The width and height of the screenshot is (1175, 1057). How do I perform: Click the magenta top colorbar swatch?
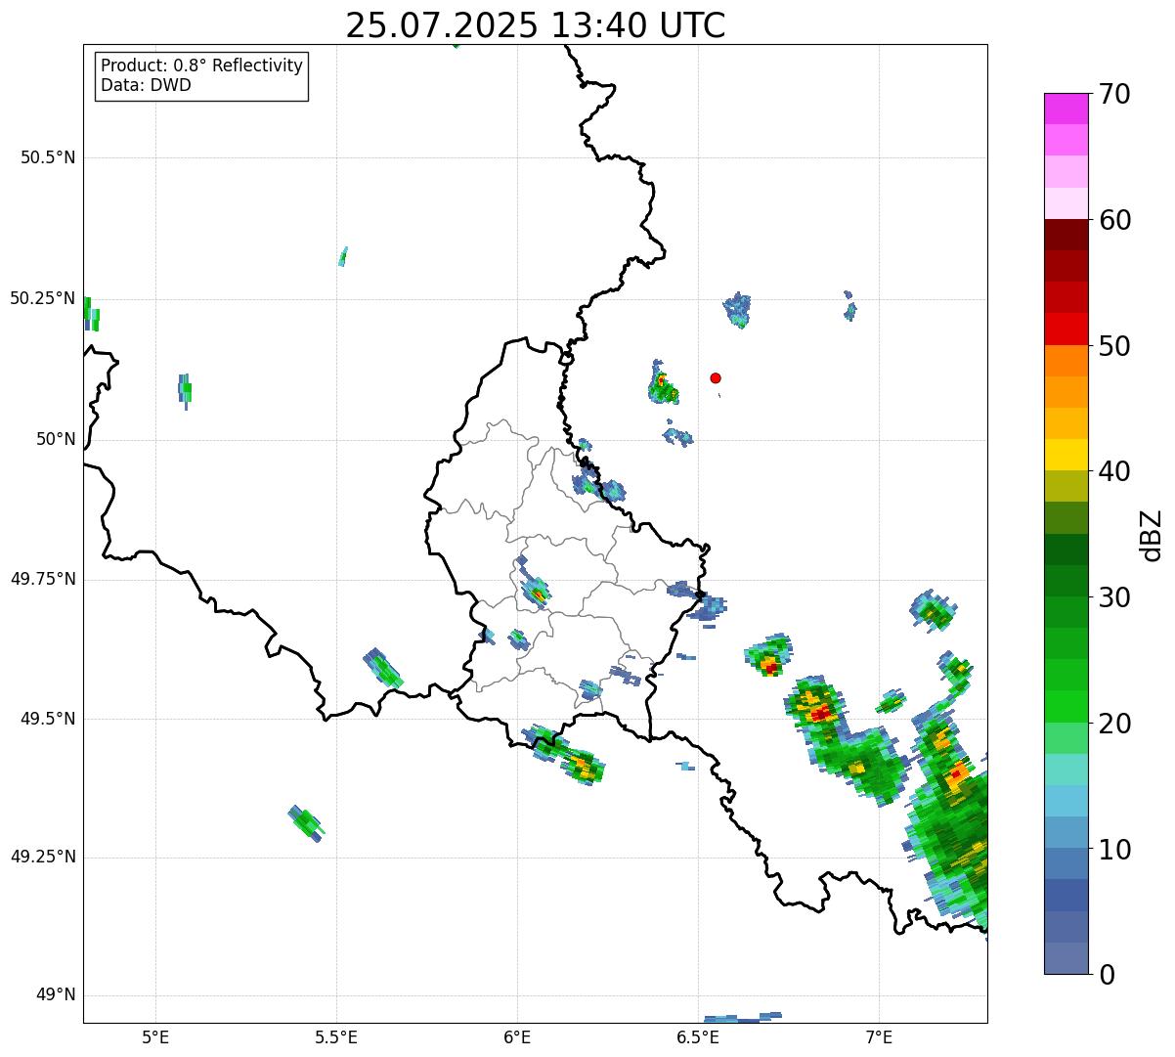click(1066, 109)
